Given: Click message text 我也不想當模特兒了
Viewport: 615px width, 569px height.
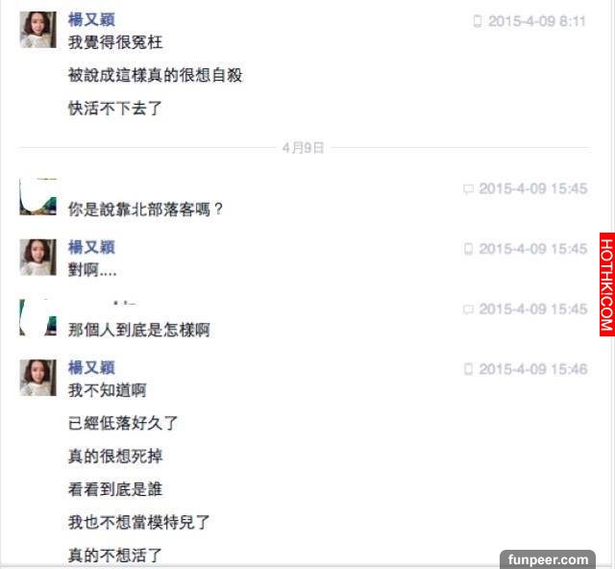Looking at the screenshot, I should (x=139, y=522).
